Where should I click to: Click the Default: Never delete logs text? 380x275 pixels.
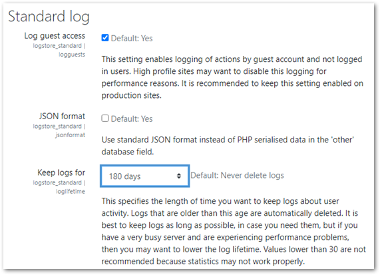[237, 175]
